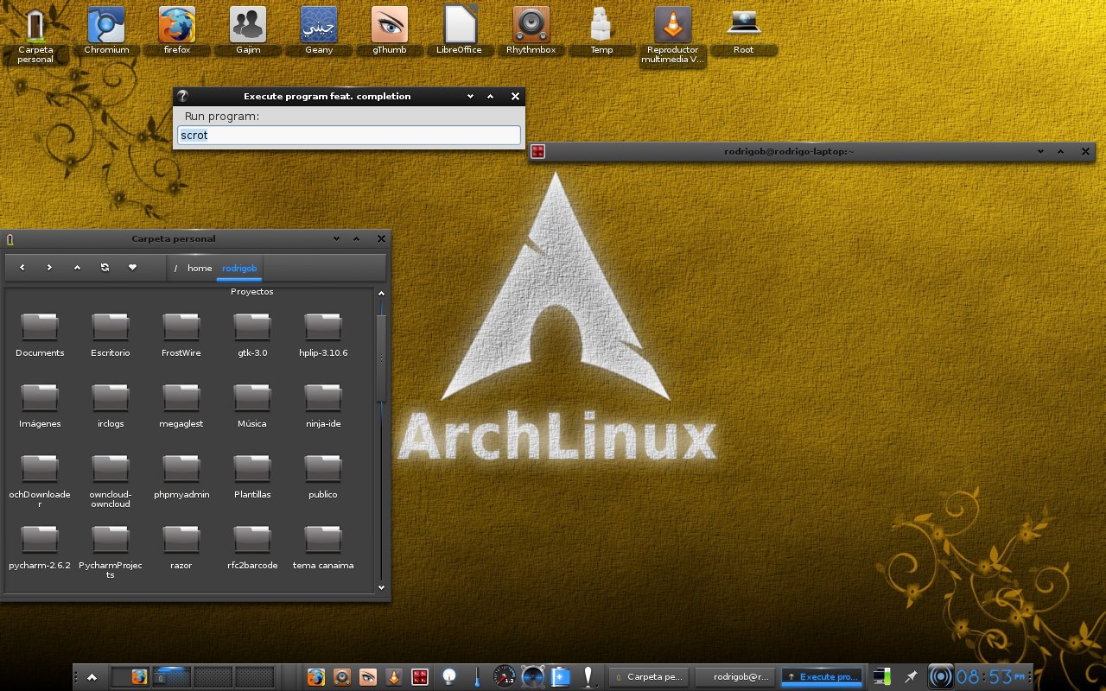Shade the Execute program window with down arrow
Viewport: 1106px width, 691px height.
point(470,97)
